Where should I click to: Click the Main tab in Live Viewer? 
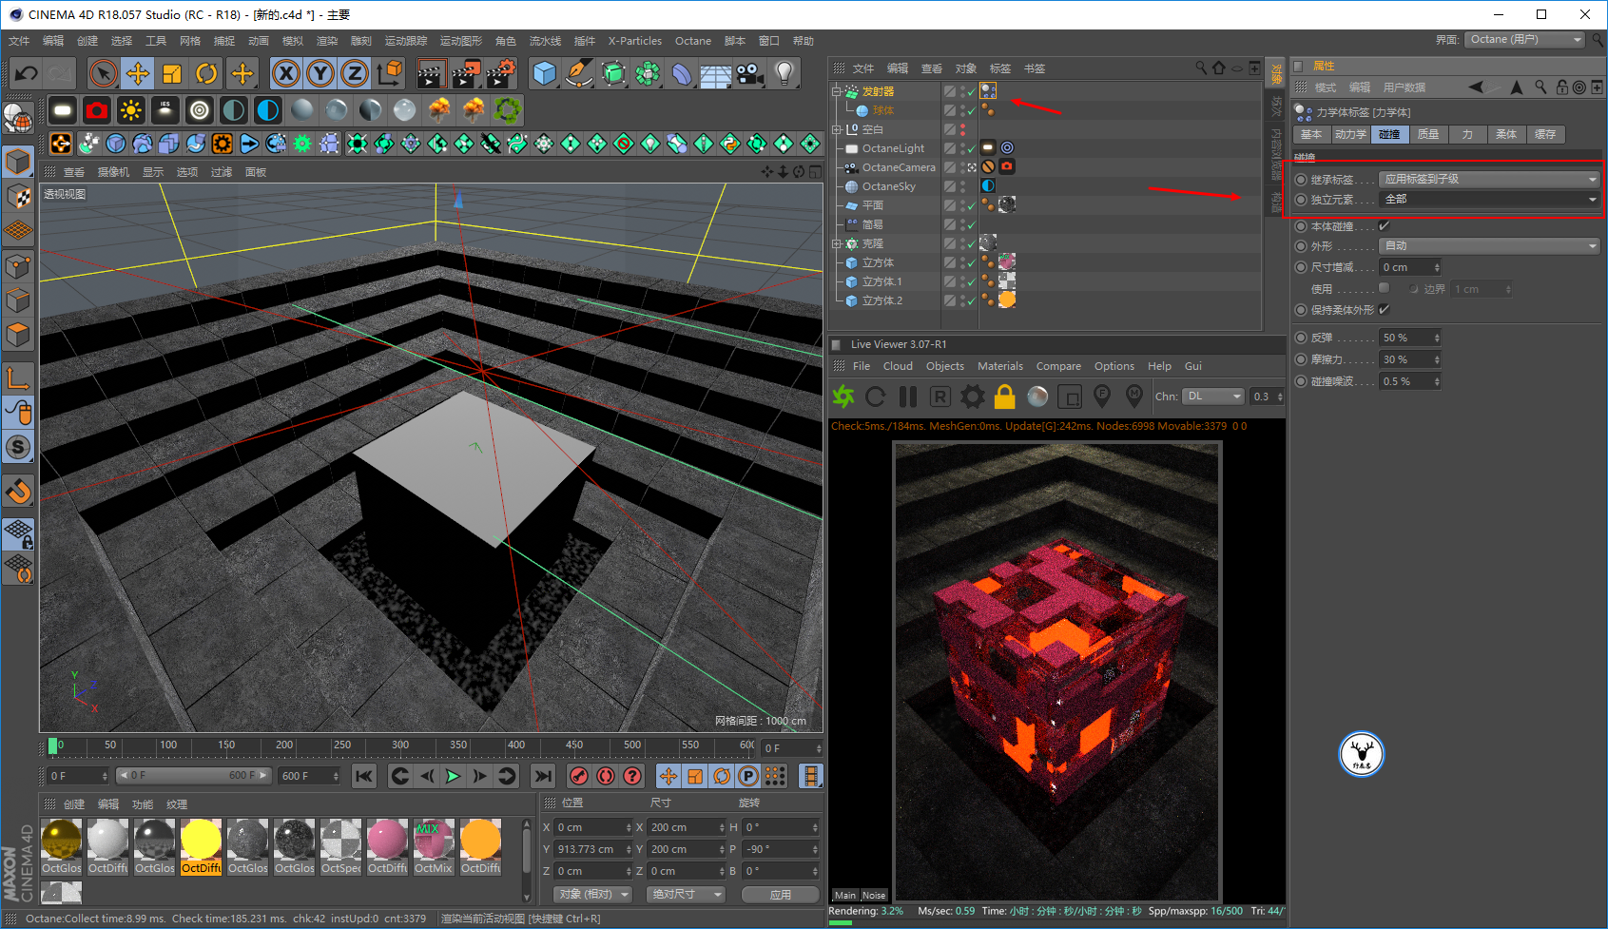[845, 895]
